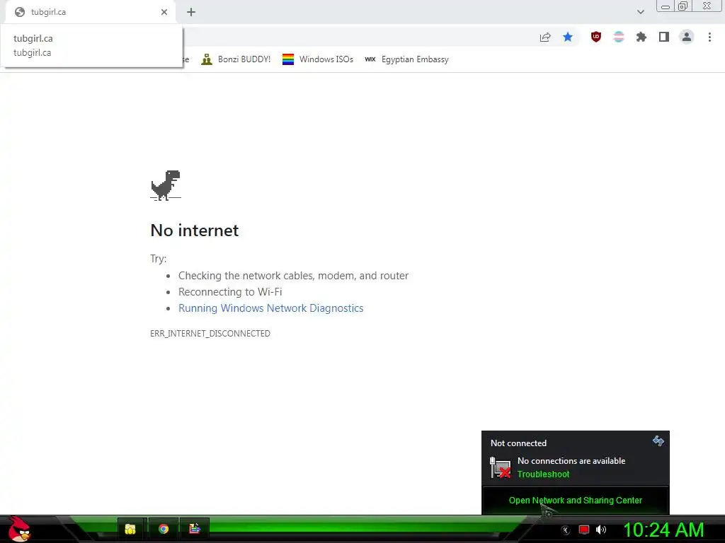Open File Explorer from the taskbar

pos(130,529)
